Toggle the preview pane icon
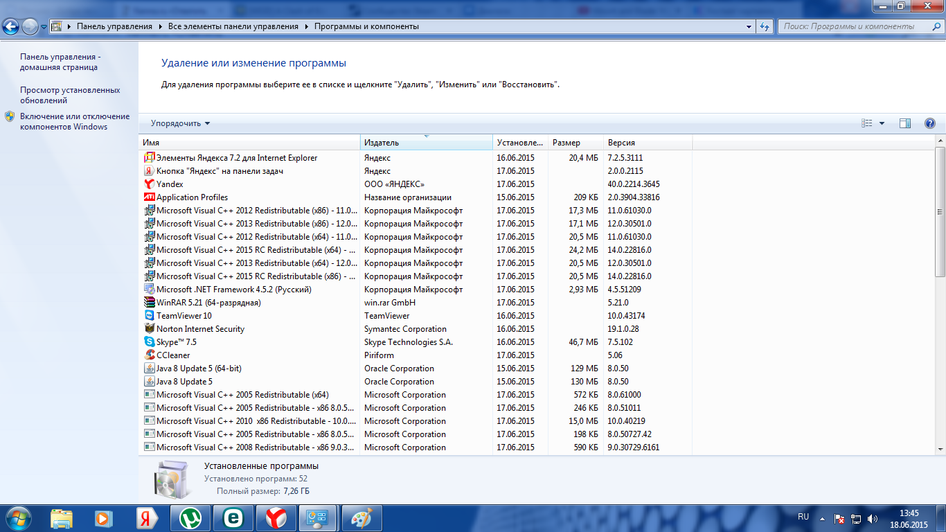The image size is (946, 532). click(x=905, y=123)
